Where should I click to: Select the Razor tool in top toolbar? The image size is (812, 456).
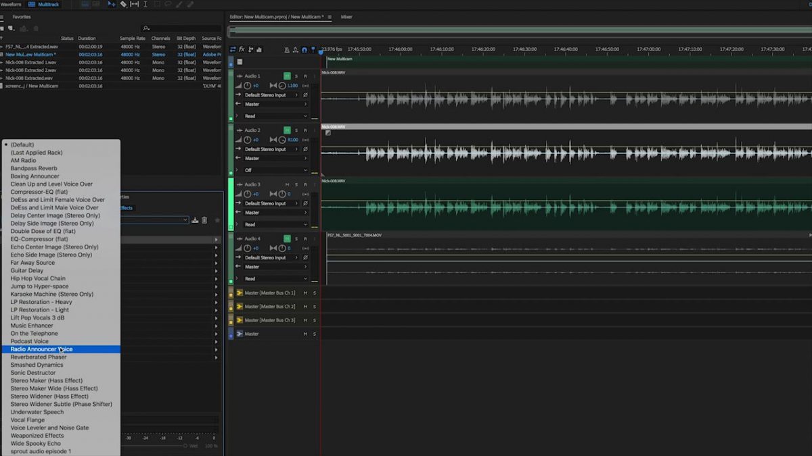point(123,4)
